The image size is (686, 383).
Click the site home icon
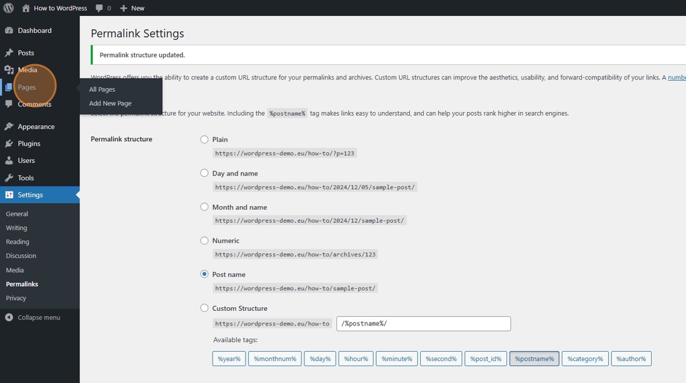[x=26, y=8]
